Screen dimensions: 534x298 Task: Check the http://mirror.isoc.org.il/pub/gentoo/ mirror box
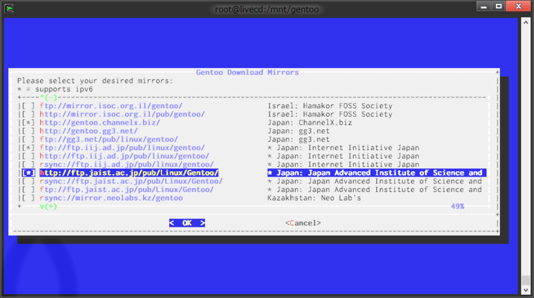point(29,114)
